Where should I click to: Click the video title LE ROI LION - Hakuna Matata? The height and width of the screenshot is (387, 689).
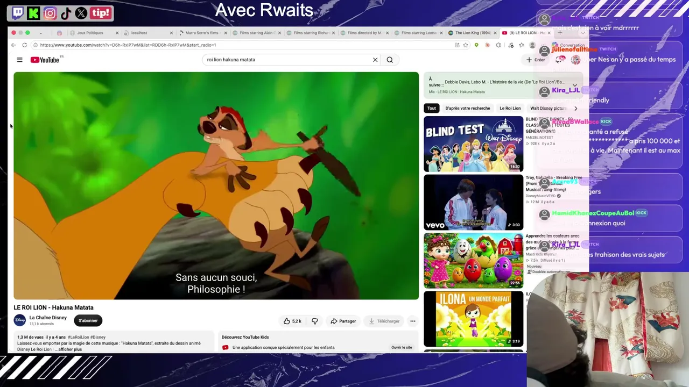pos(54,307)
